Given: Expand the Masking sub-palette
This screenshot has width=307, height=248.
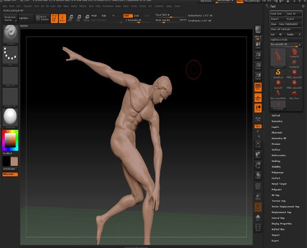Looking at the screenshot, I should click(x=276, y=161).
